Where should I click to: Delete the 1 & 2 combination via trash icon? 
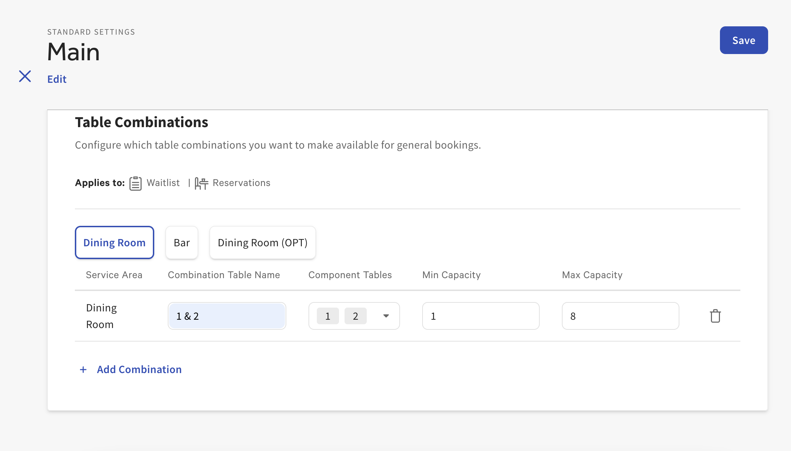pos(716,316)
